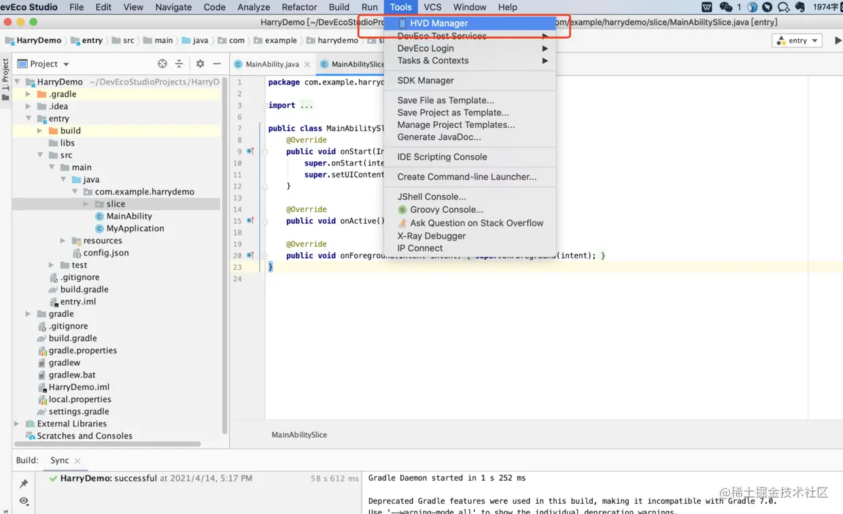Open JShell Console
The height and width of the screenshot is (514, 843).
tap(470, 196)
